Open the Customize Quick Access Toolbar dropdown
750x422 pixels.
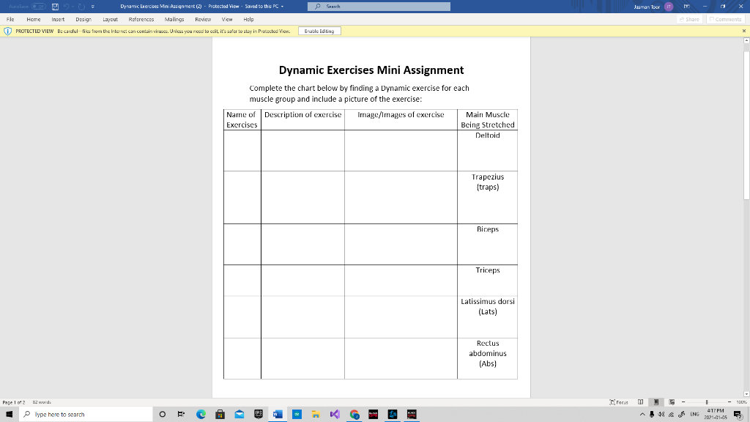click(x=93, y=6)
